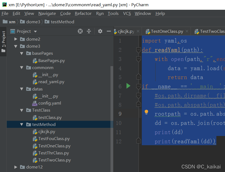
Task: Hide the Project panel with minus icon
Action: [x=109, y=31]
